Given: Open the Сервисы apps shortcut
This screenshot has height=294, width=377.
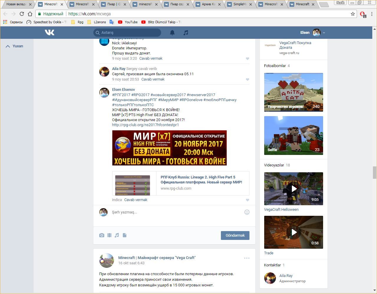Looking at the screenshot, I should click(13, 22).
